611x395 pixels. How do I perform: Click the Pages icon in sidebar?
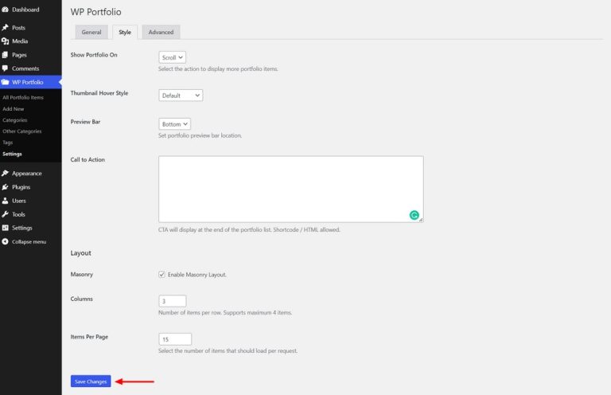[x=5, y=55]
